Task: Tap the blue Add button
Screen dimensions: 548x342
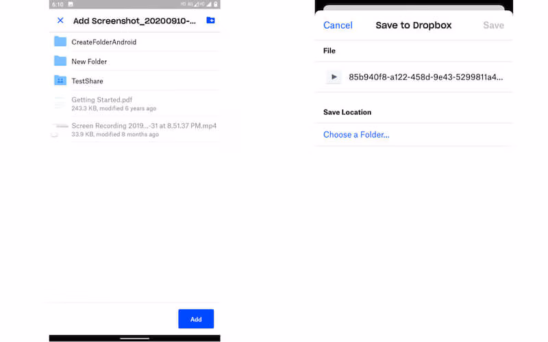Action: [x=196, y=319]
